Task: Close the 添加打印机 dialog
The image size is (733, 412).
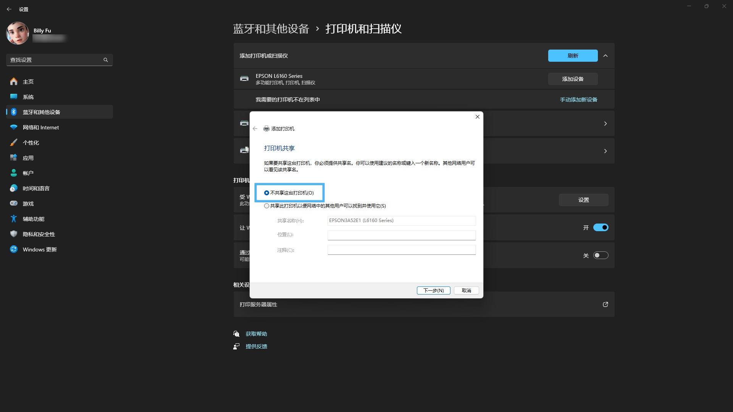Action: tap(477, 117)
